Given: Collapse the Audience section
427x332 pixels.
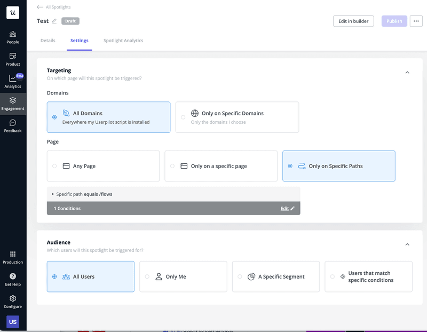Looking at the screenshot, I should (407, 244).
